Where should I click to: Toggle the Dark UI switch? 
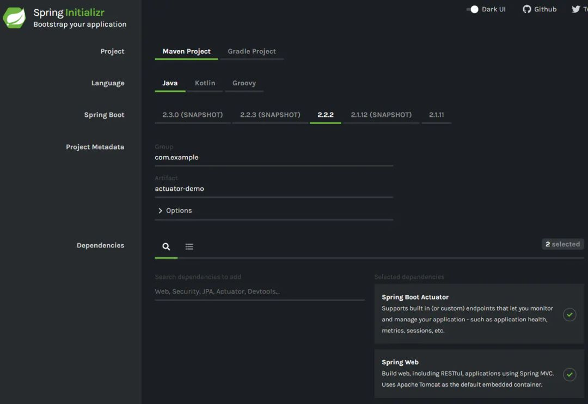click(473, 9)
